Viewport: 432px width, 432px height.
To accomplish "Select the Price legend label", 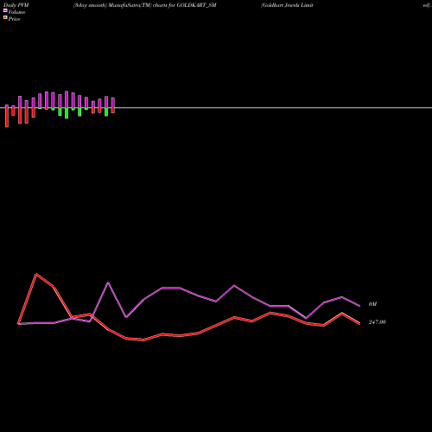I will click(14, 19).
